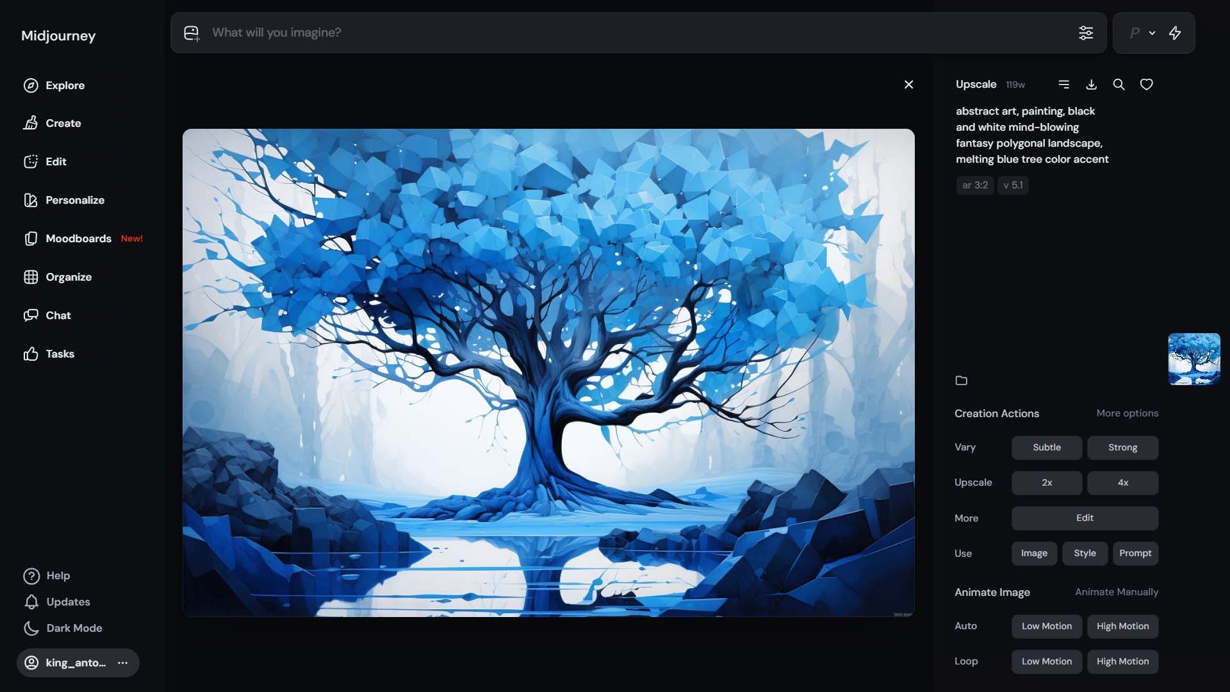Open the Organize panel
Screen dimensions: 1230x692
pyautogui.click(x=69, y=277)
